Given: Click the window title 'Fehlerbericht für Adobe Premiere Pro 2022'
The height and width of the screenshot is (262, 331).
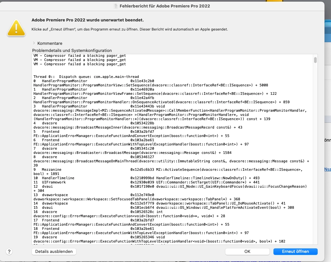Looking at the screenshot, I should 165,6.
